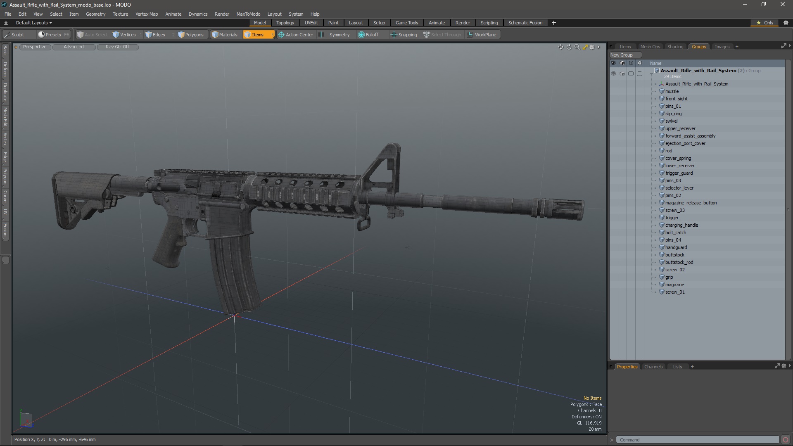Expand the Groups panel with maximize icon
Screen dimensions: 793x446
point(784,47)
